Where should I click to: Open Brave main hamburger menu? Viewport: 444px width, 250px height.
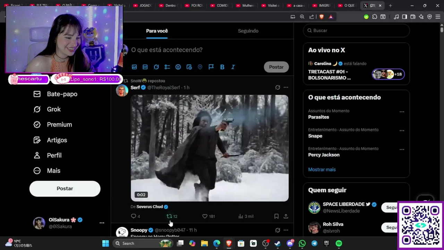(x=438, y=17)
